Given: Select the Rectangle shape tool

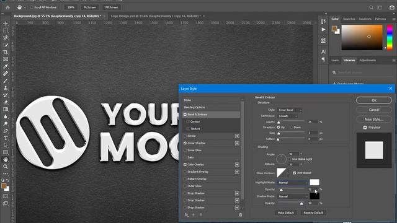Looking at the screenshot, I should tap(6, 152).
